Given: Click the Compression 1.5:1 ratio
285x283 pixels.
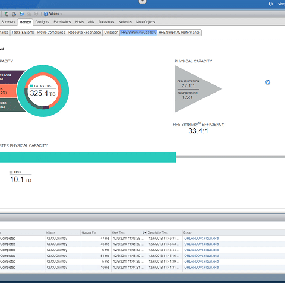Looking at the screenshot, I should 187,97.
